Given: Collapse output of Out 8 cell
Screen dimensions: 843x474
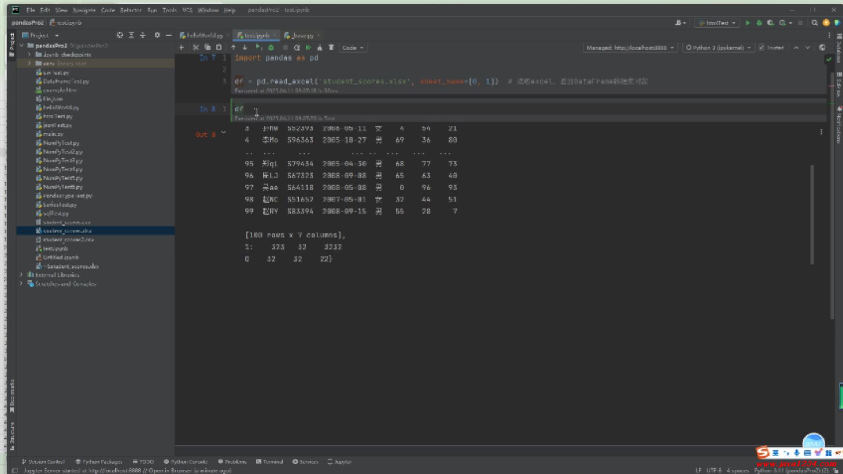Looking at the screenshot, I should [x=223, y=132].
